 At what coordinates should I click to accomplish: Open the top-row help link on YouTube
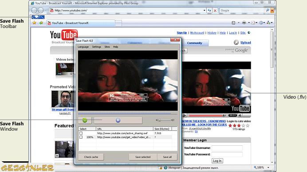pyautogui.click(x=222, y=33)
